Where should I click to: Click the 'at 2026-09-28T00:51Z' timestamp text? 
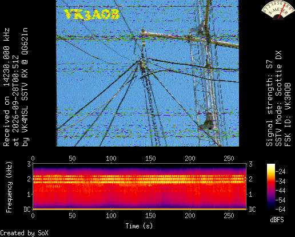click(x=16, y=101)
